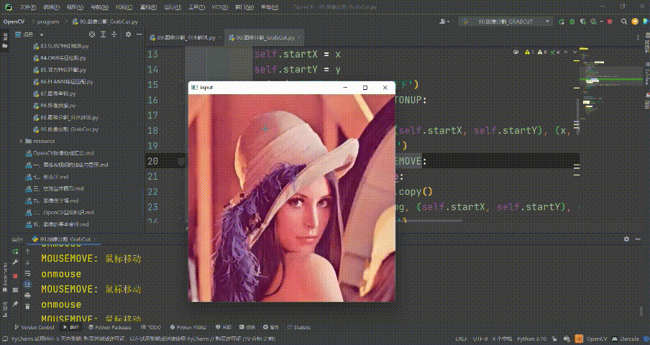Click the green Run button in top toolbar
This screenshot has height=345, width=650.
point(562,22)
